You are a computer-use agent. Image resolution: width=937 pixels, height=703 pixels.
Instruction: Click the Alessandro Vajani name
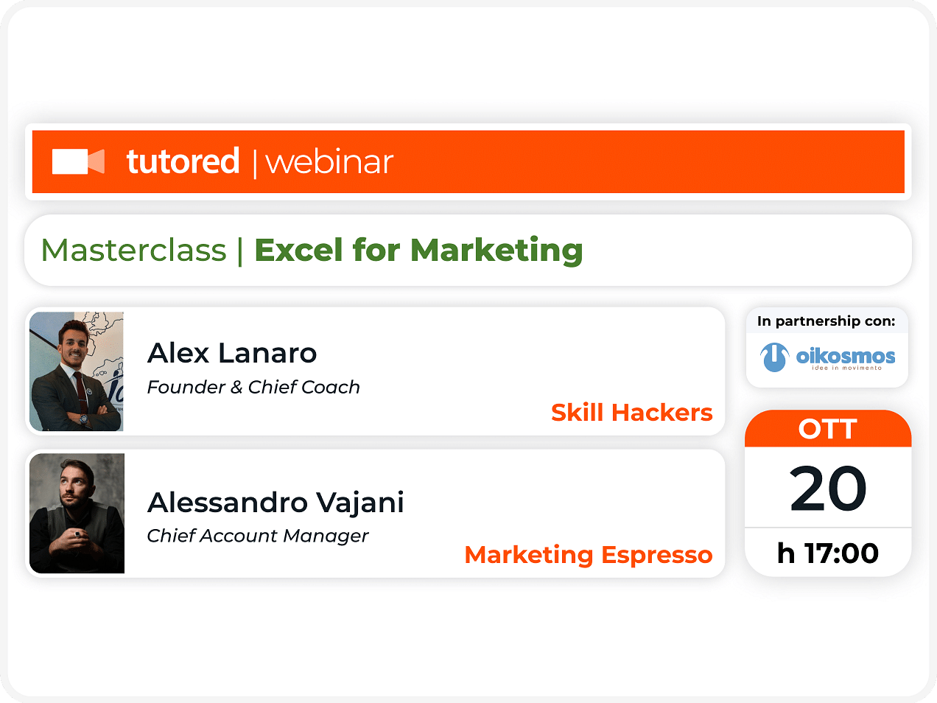point(276,503)
